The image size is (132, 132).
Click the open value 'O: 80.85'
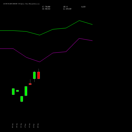(46, 9)
